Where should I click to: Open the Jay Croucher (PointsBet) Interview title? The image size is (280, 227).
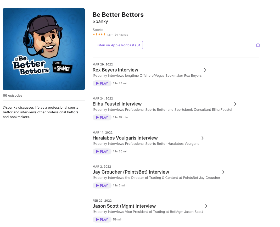[x=131, y=172]
